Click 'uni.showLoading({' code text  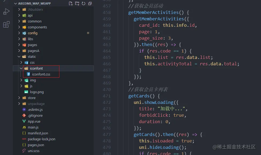tap(156, 102)
